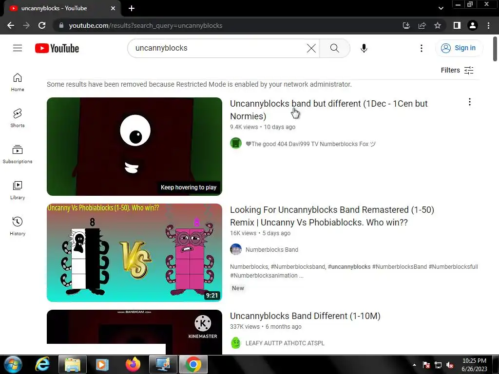Open the LEAFY AUTTP ATHDTC ATSPL channel
Screen dimensions: 499x374
(x=285, y=343)
